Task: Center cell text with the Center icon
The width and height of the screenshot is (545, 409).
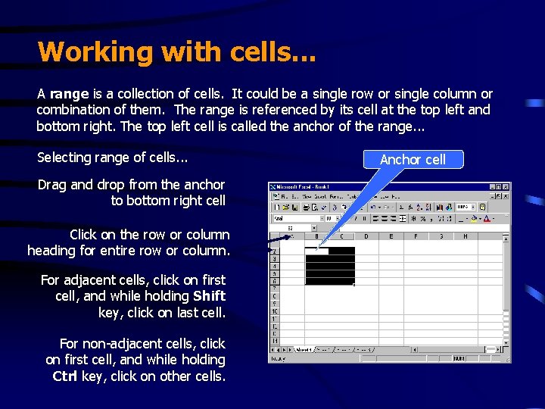Action: (385, 218)
